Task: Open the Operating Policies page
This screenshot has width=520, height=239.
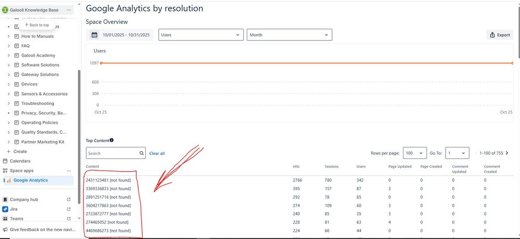Action: (x=40, y=123)
